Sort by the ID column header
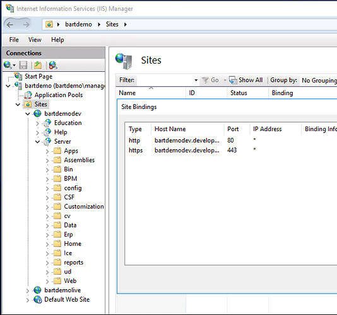The image size is (337, 315). (206, 93)
